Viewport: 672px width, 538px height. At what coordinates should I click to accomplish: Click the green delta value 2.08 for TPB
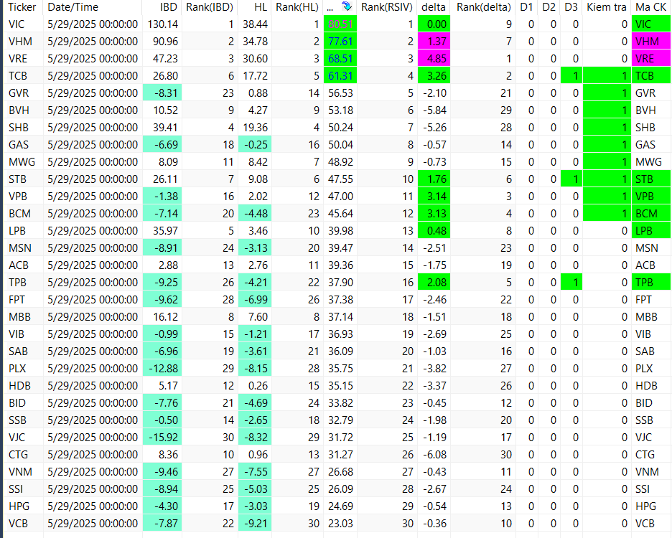[x=434, y=283]
